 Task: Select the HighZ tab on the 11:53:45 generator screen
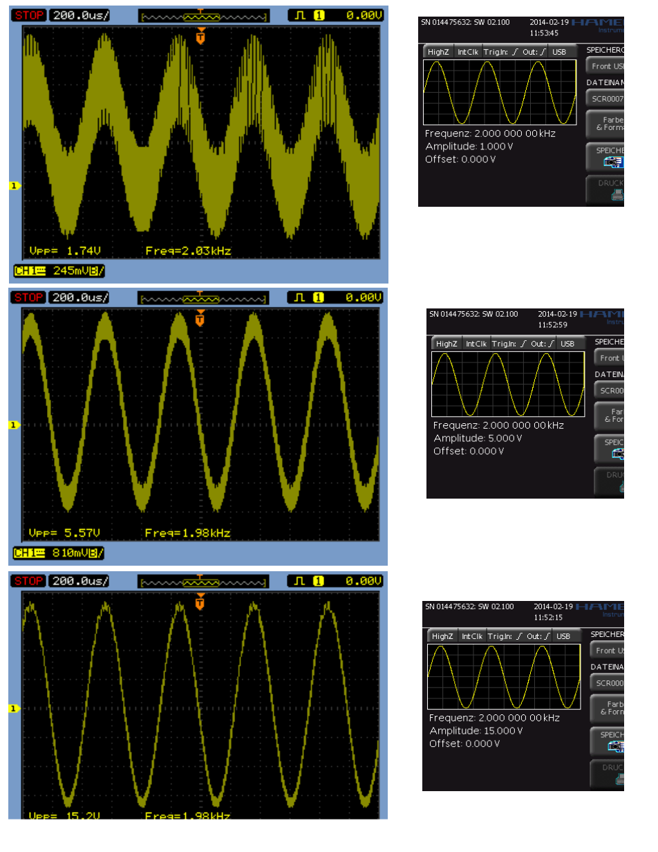[x=438, y=51]
